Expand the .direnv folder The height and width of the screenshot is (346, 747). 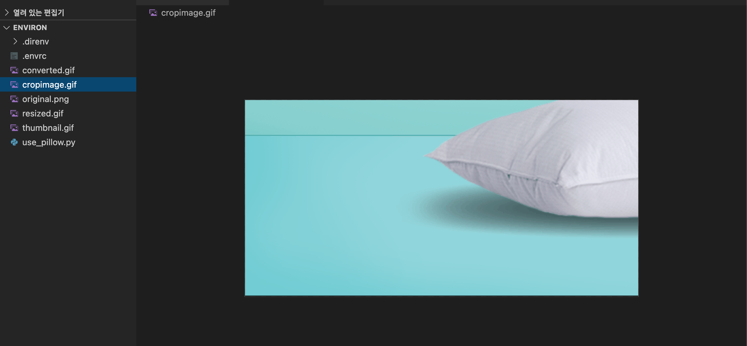[x=15, y=42]
